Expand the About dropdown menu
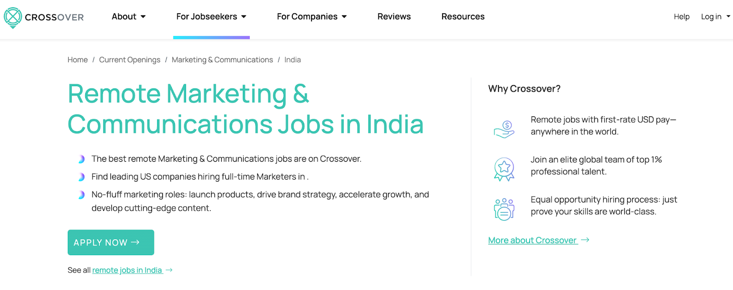The width and height of the screenshot is (733, 290). click(x=129, y=16)
